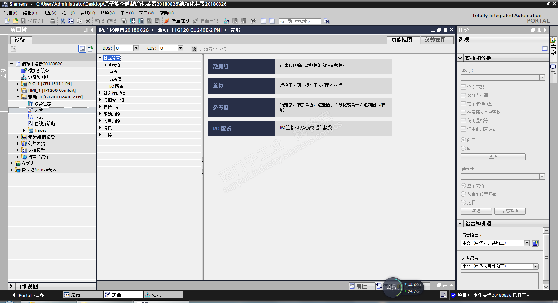The image size is (558, 303).
Task: Click the 总览 taskbar button
Action: coord(82,295)
